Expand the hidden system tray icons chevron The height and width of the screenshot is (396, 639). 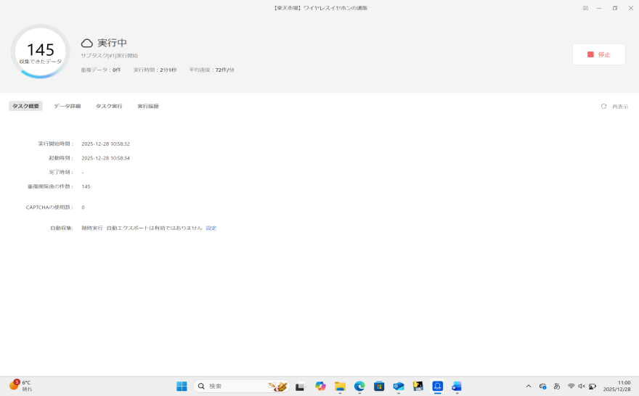[x=529, y=386]
